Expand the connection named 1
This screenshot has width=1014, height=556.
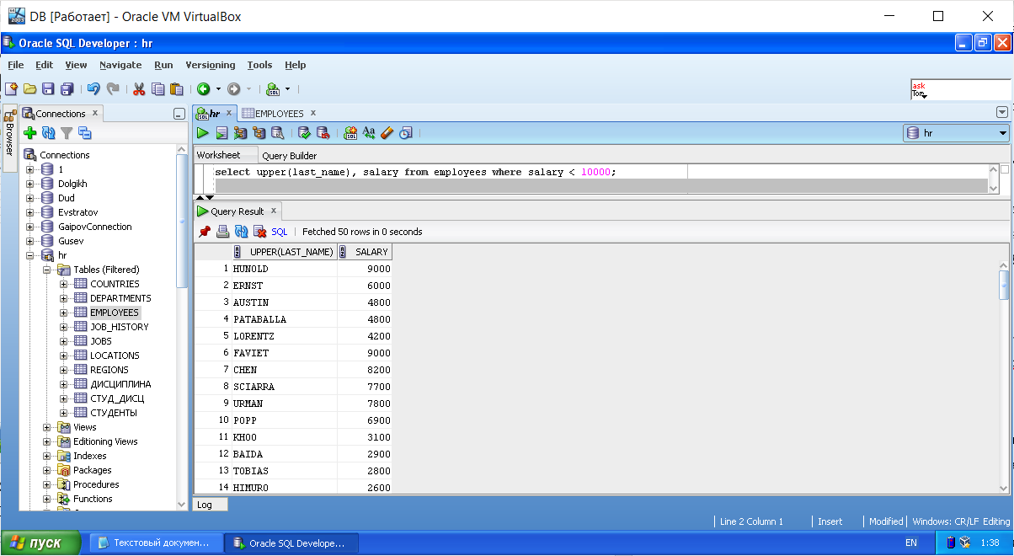pyautogui.click(x=30, y=169)
